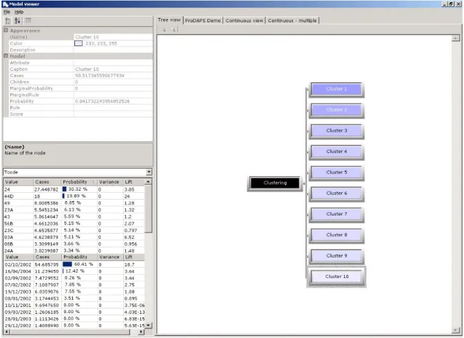Click the Categorized view icon in property toolbar
The image size is (464, 338).
8,21
